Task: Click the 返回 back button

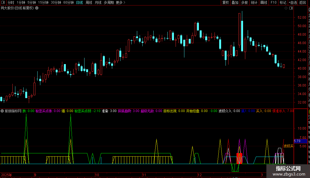Action: [x=303, y=2]
